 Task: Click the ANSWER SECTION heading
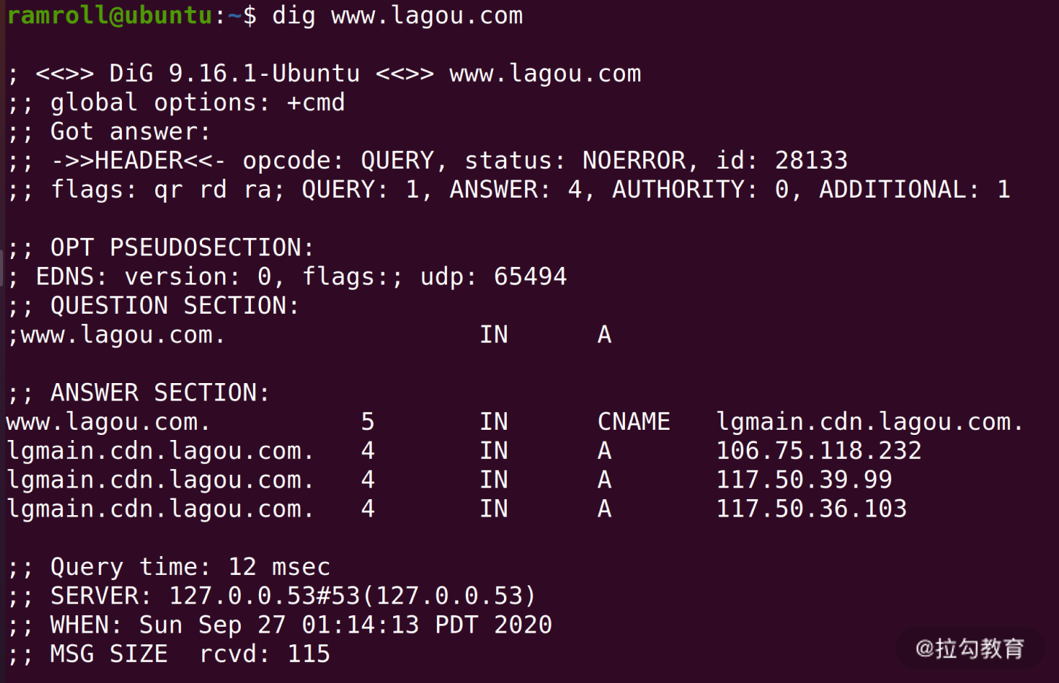point(160,393)
